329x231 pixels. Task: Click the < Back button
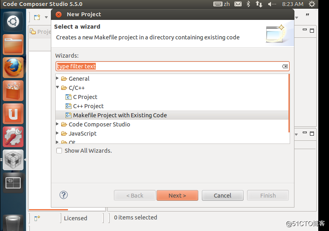tap(135, 196)
